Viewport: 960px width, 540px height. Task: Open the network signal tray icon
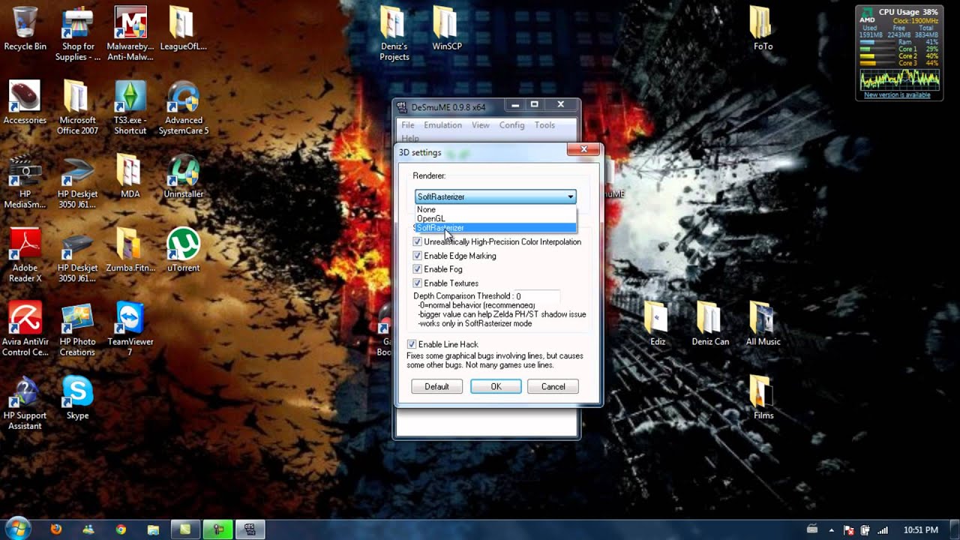pos(883,530)
